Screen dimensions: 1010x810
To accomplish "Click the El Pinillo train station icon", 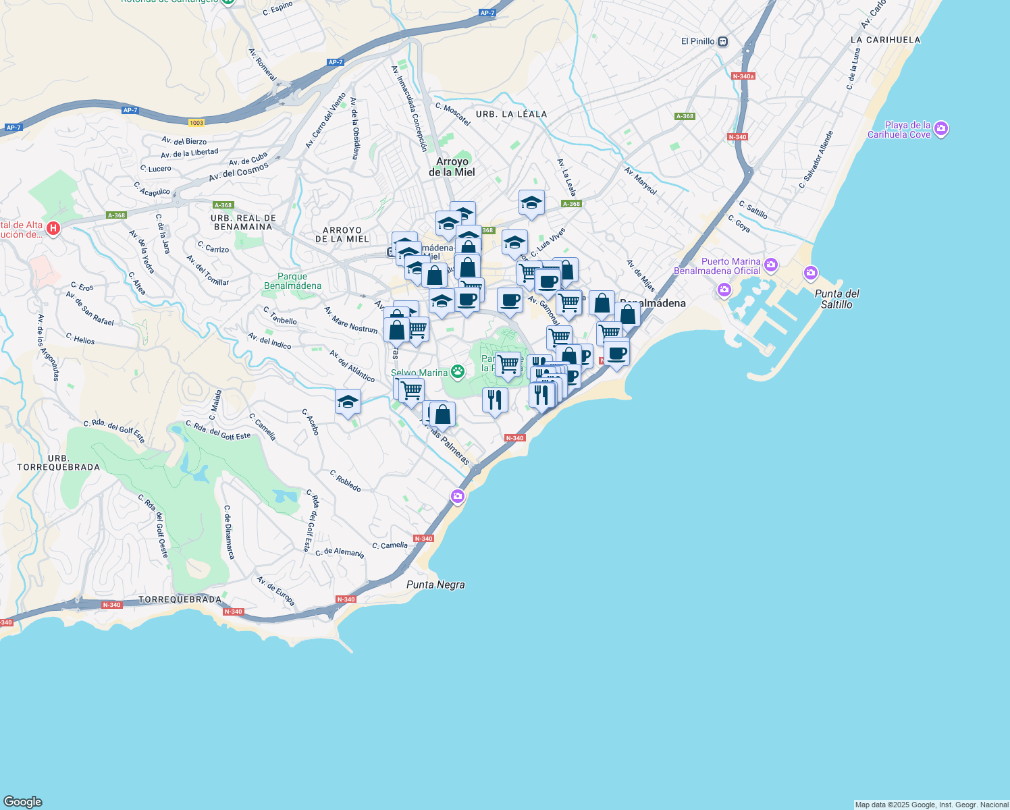I will [723, 41].
